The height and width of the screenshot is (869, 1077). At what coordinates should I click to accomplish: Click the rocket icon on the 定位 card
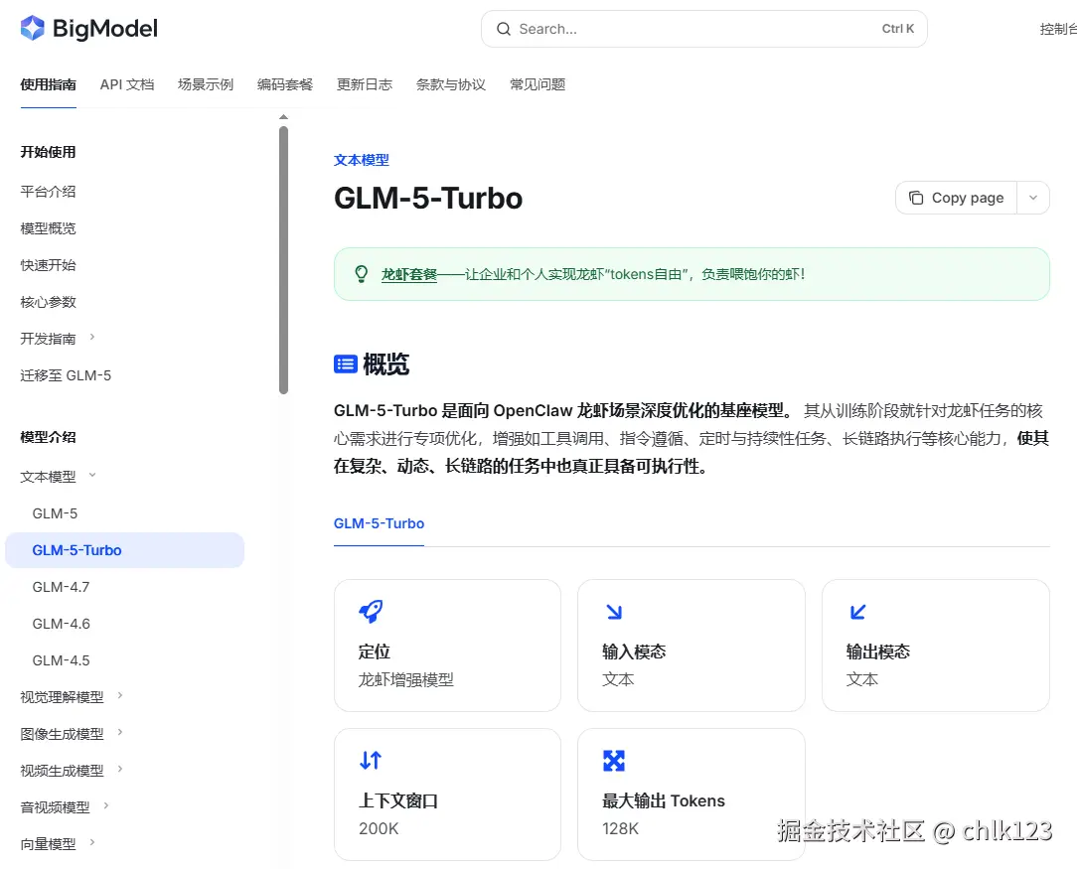pos(372,612)
